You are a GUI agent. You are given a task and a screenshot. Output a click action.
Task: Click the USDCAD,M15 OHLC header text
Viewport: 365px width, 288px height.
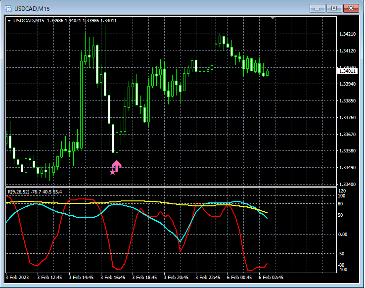click(x=64, y=20)
